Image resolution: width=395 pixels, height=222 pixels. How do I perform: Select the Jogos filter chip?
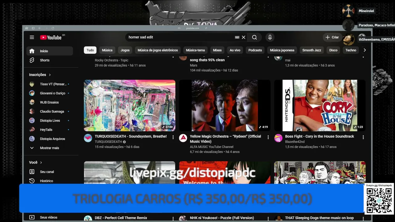pyautogui.click(x=125, y=50)
